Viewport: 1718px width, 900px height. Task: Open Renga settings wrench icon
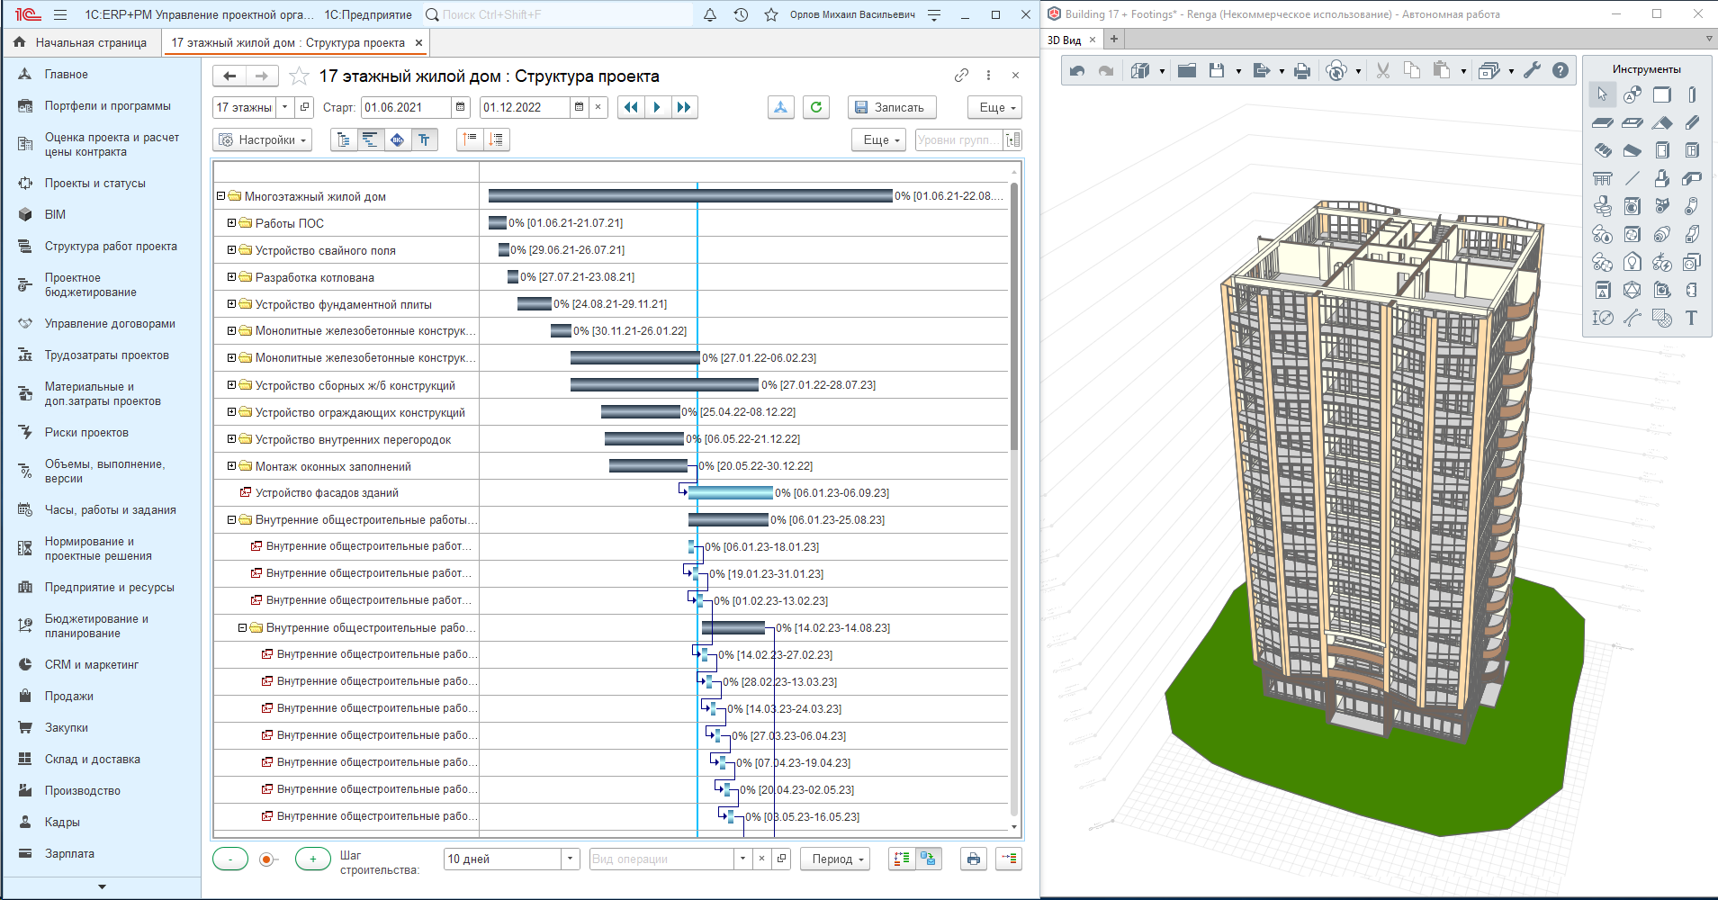pyautogui.click(x=1532, y=70)
